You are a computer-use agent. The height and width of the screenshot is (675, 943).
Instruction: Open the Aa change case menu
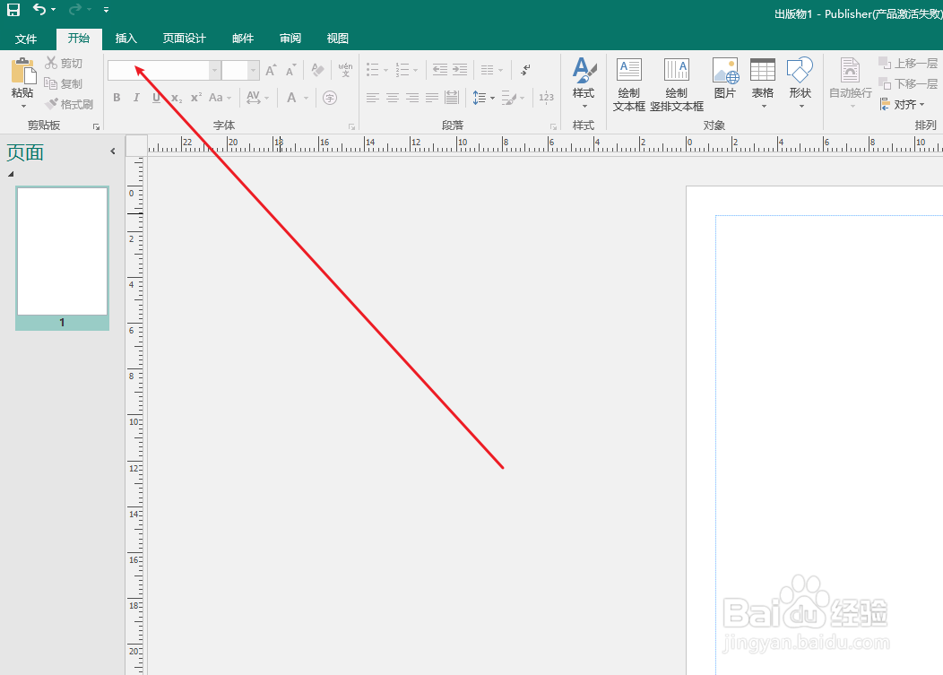(221, 98)
